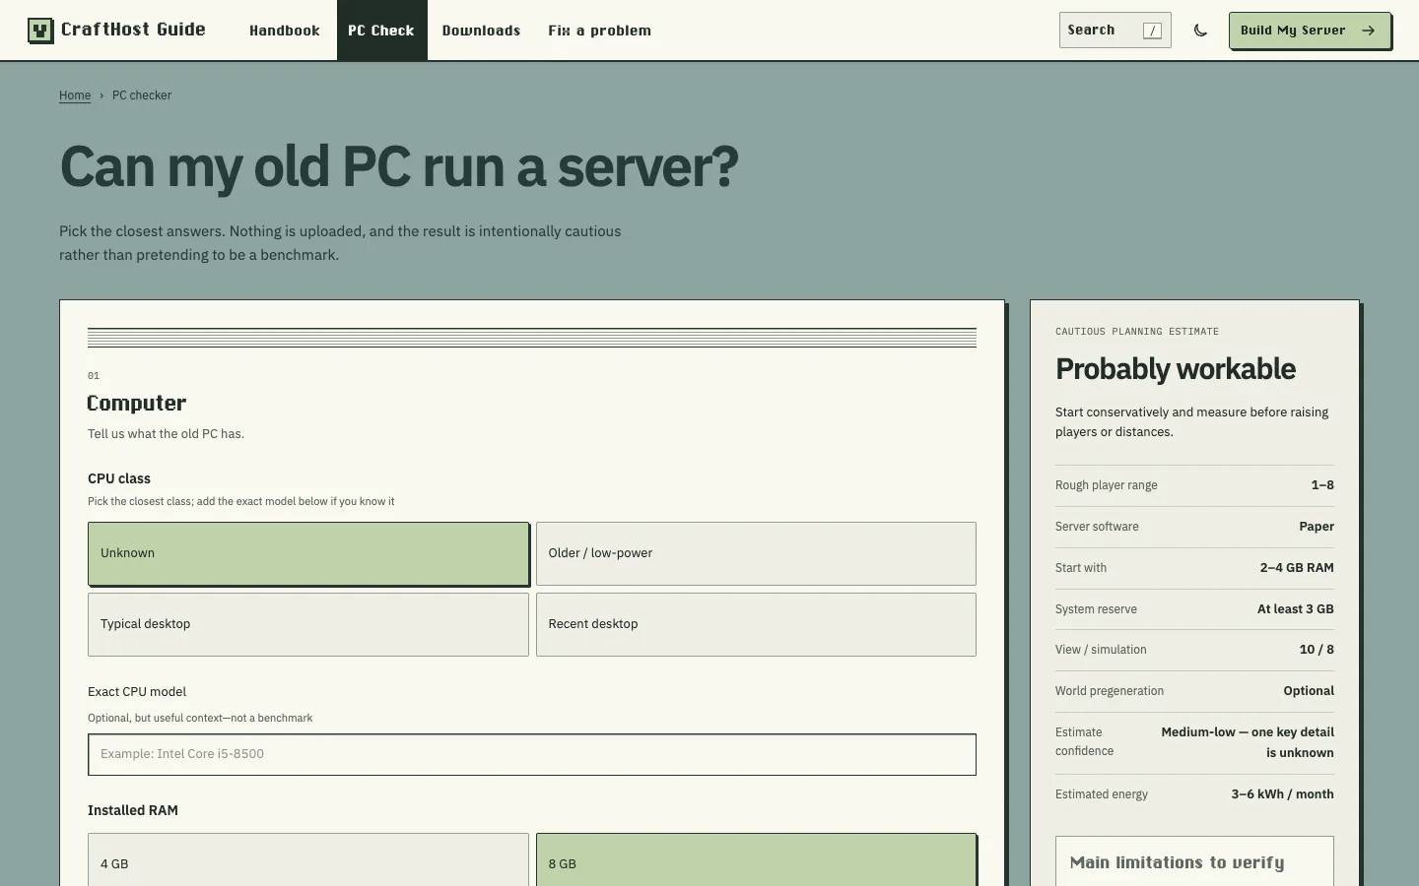1419x886 pixels.
Task: Click the arrow icon in Build My Server
Action: [1368, 31]
